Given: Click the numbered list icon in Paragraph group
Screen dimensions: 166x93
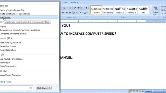Looking at the screenshot, I should (x=64, y=8).
